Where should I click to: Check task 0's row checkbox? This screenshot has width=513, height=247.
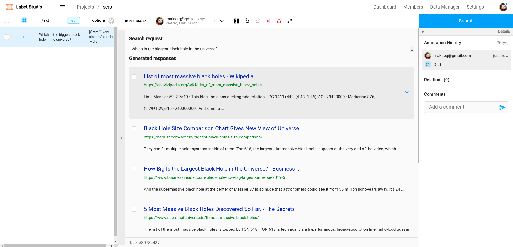[x=6, y=37]
